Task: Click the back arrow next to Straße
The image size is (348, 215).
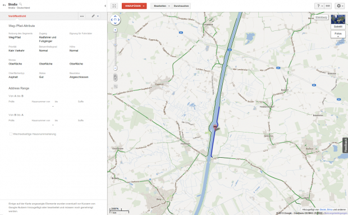Action: click(x=4, y=5)
